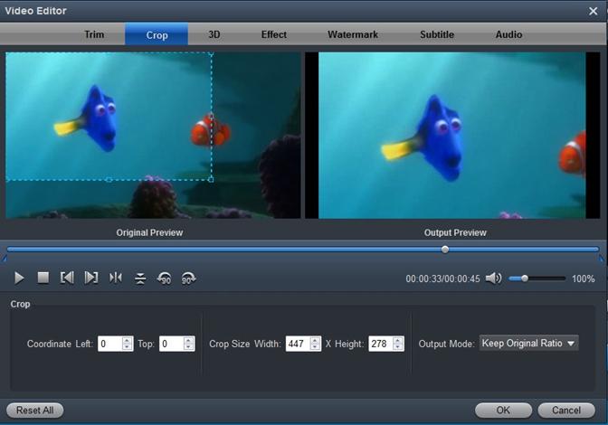Click the crop box bottom-middle handle
608x425 pixels.
[x=109, y=180]
